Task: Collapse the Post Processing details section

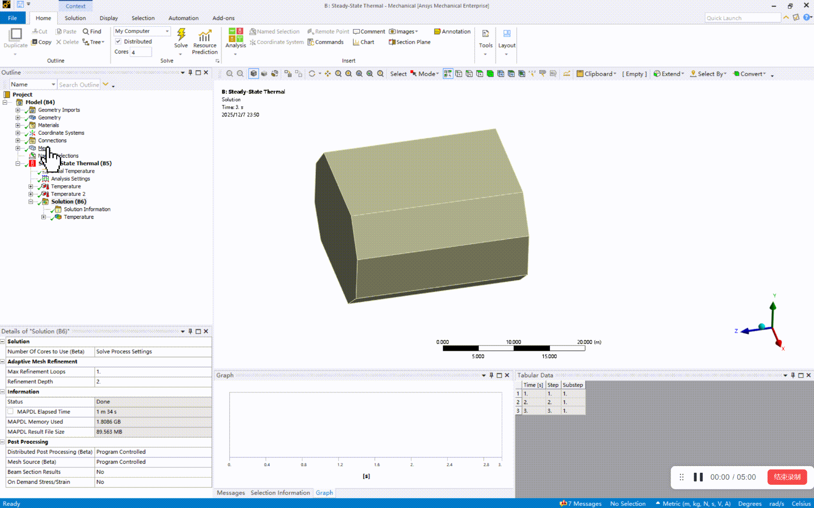Action: click(x=3, y=442)
